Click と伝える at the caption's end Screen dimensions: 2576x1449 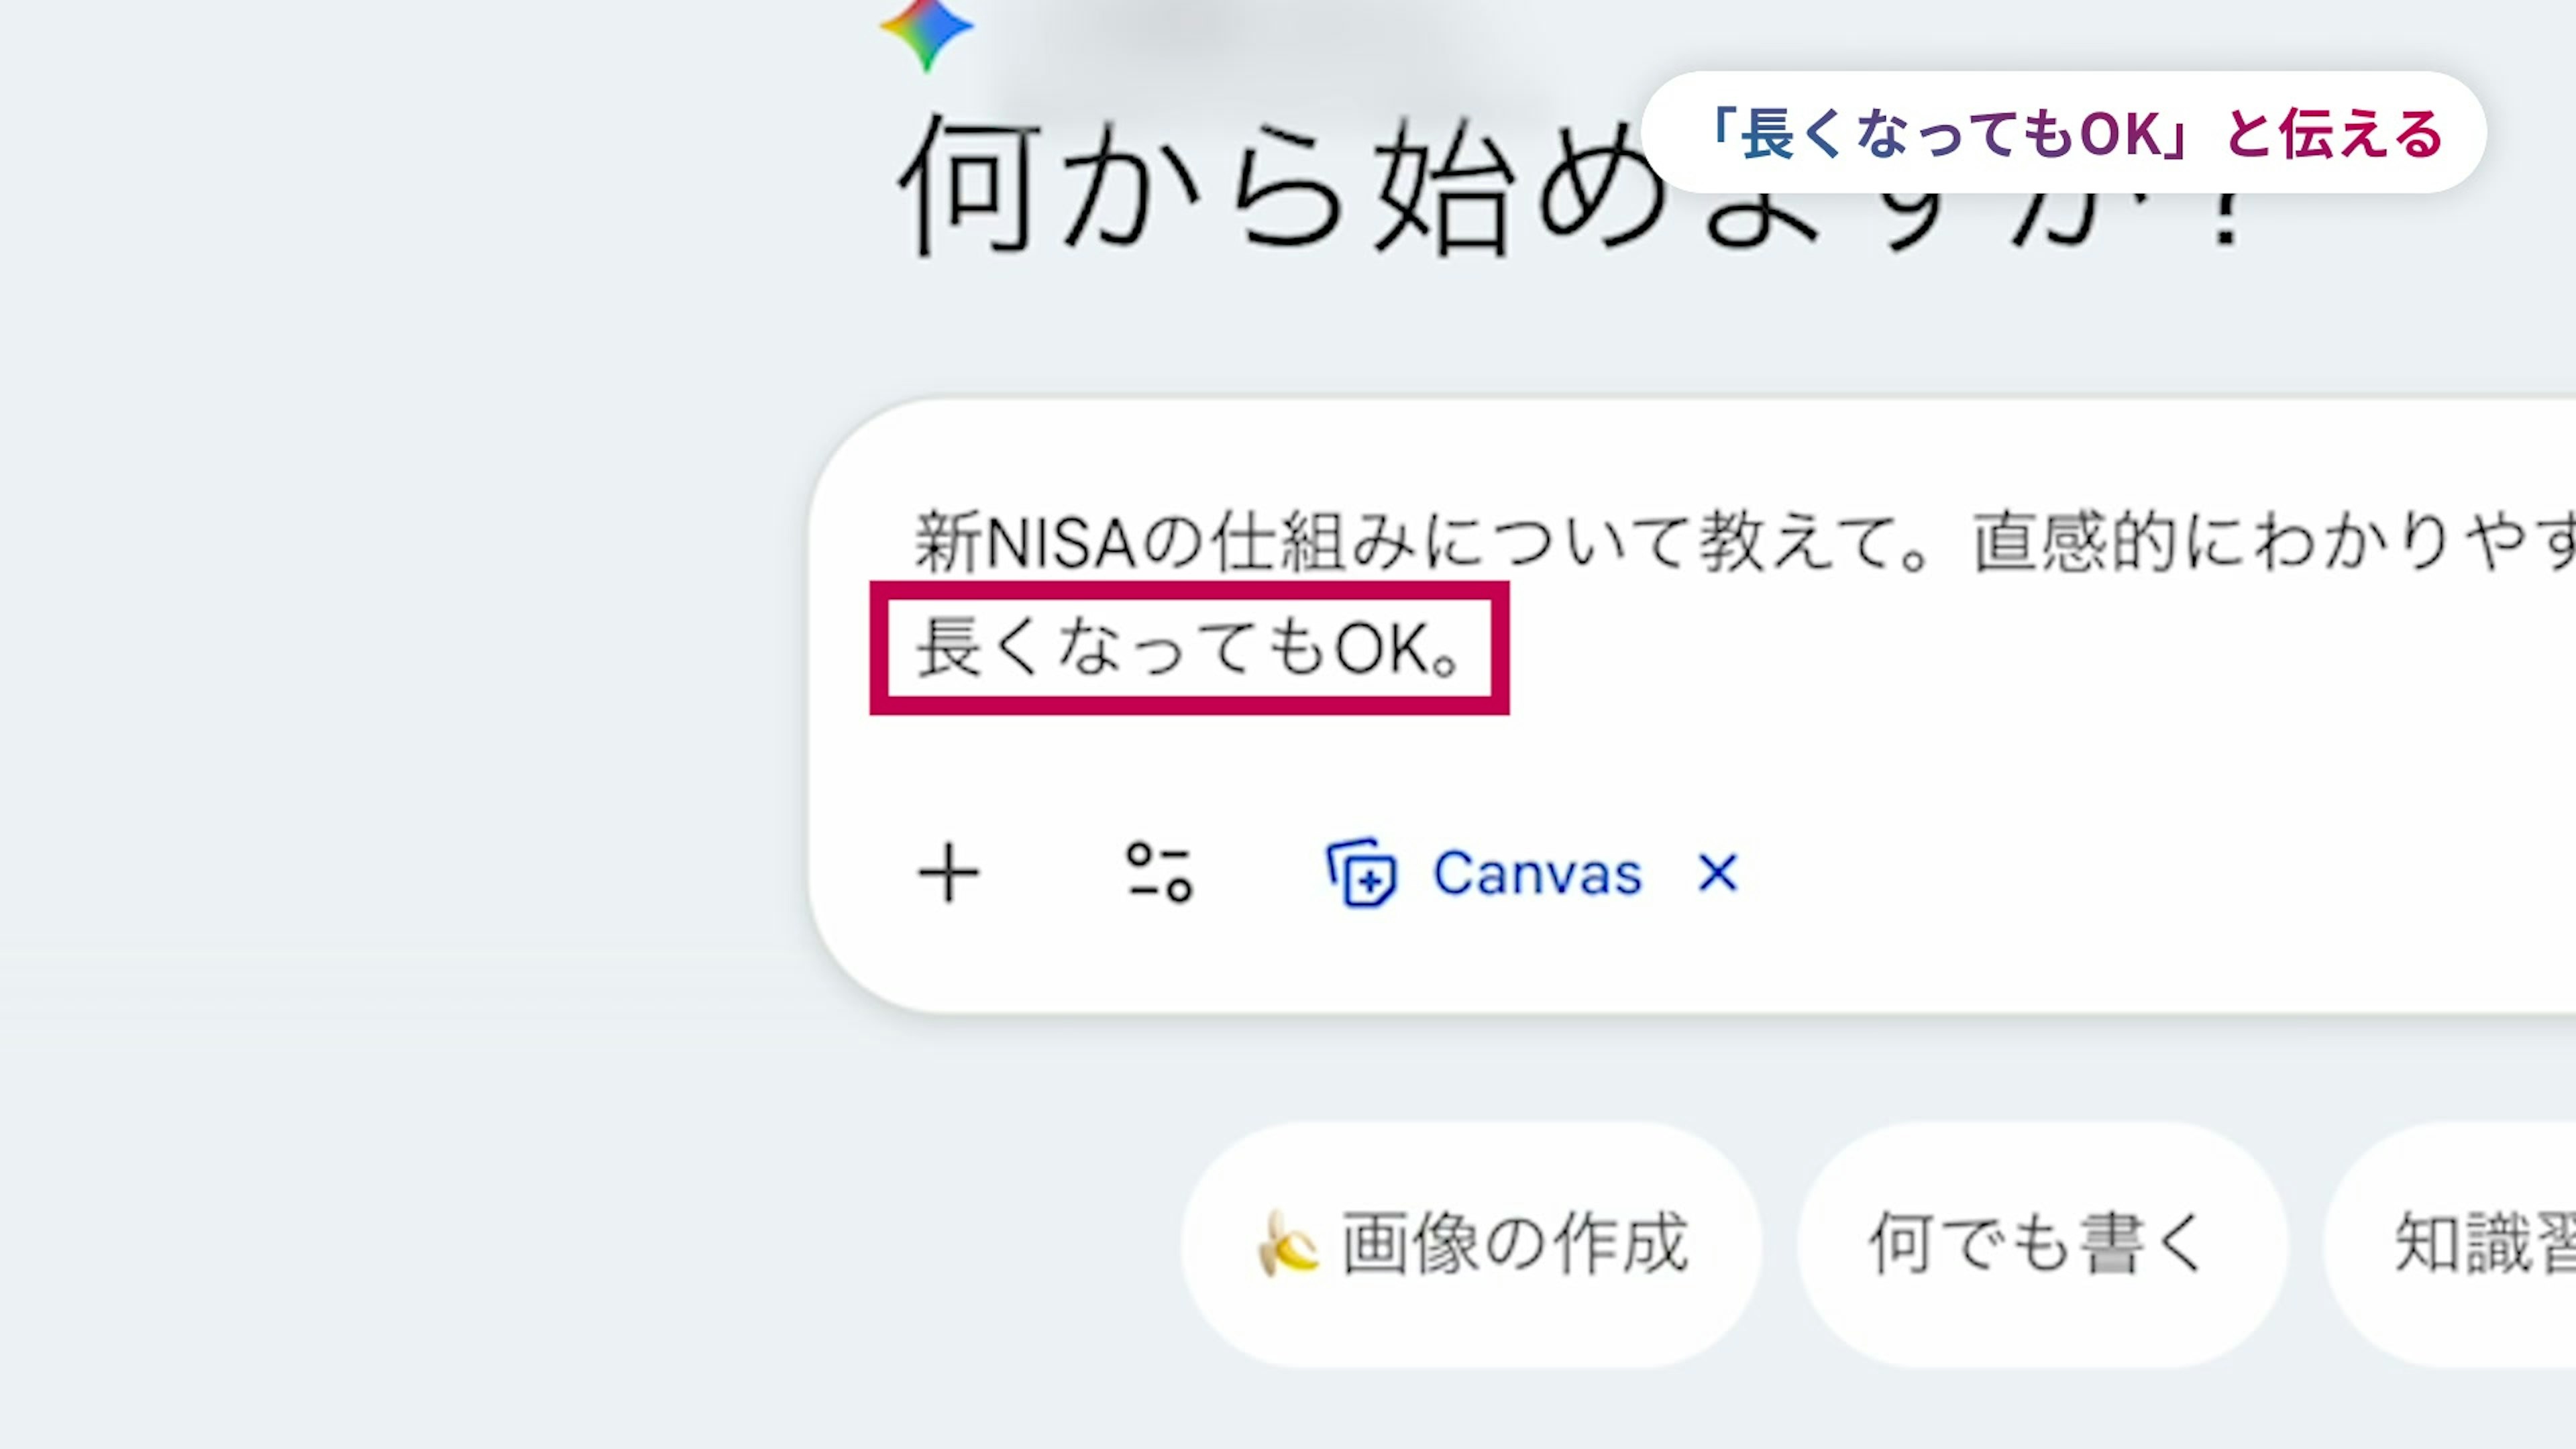(x=2334, y=133)
